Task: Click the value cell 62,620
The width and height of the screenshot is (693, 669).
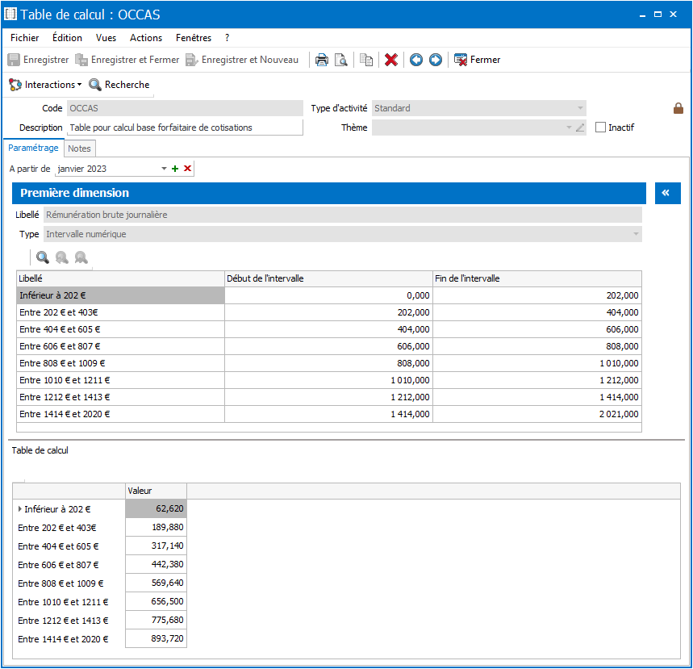Action: tap(156, 508)
